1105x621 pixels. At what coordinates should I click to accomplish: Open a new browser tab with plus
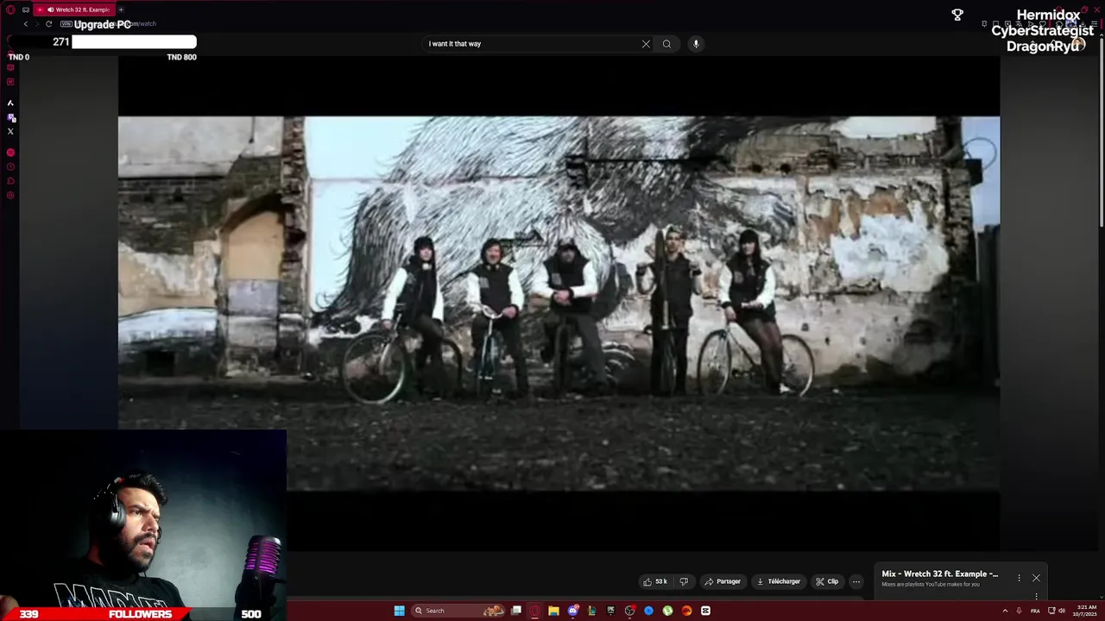pyautogui.click(x=121, y=9)
